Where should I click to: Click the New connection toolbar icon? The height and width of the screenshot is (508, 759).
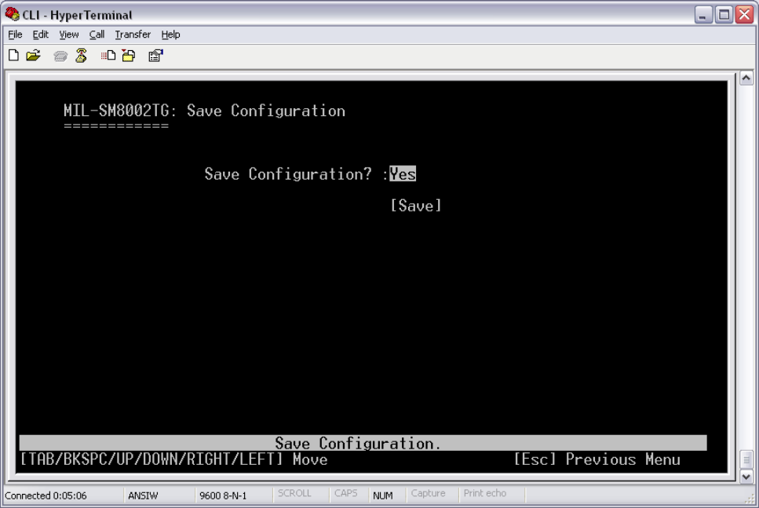[x=14, y=56]
